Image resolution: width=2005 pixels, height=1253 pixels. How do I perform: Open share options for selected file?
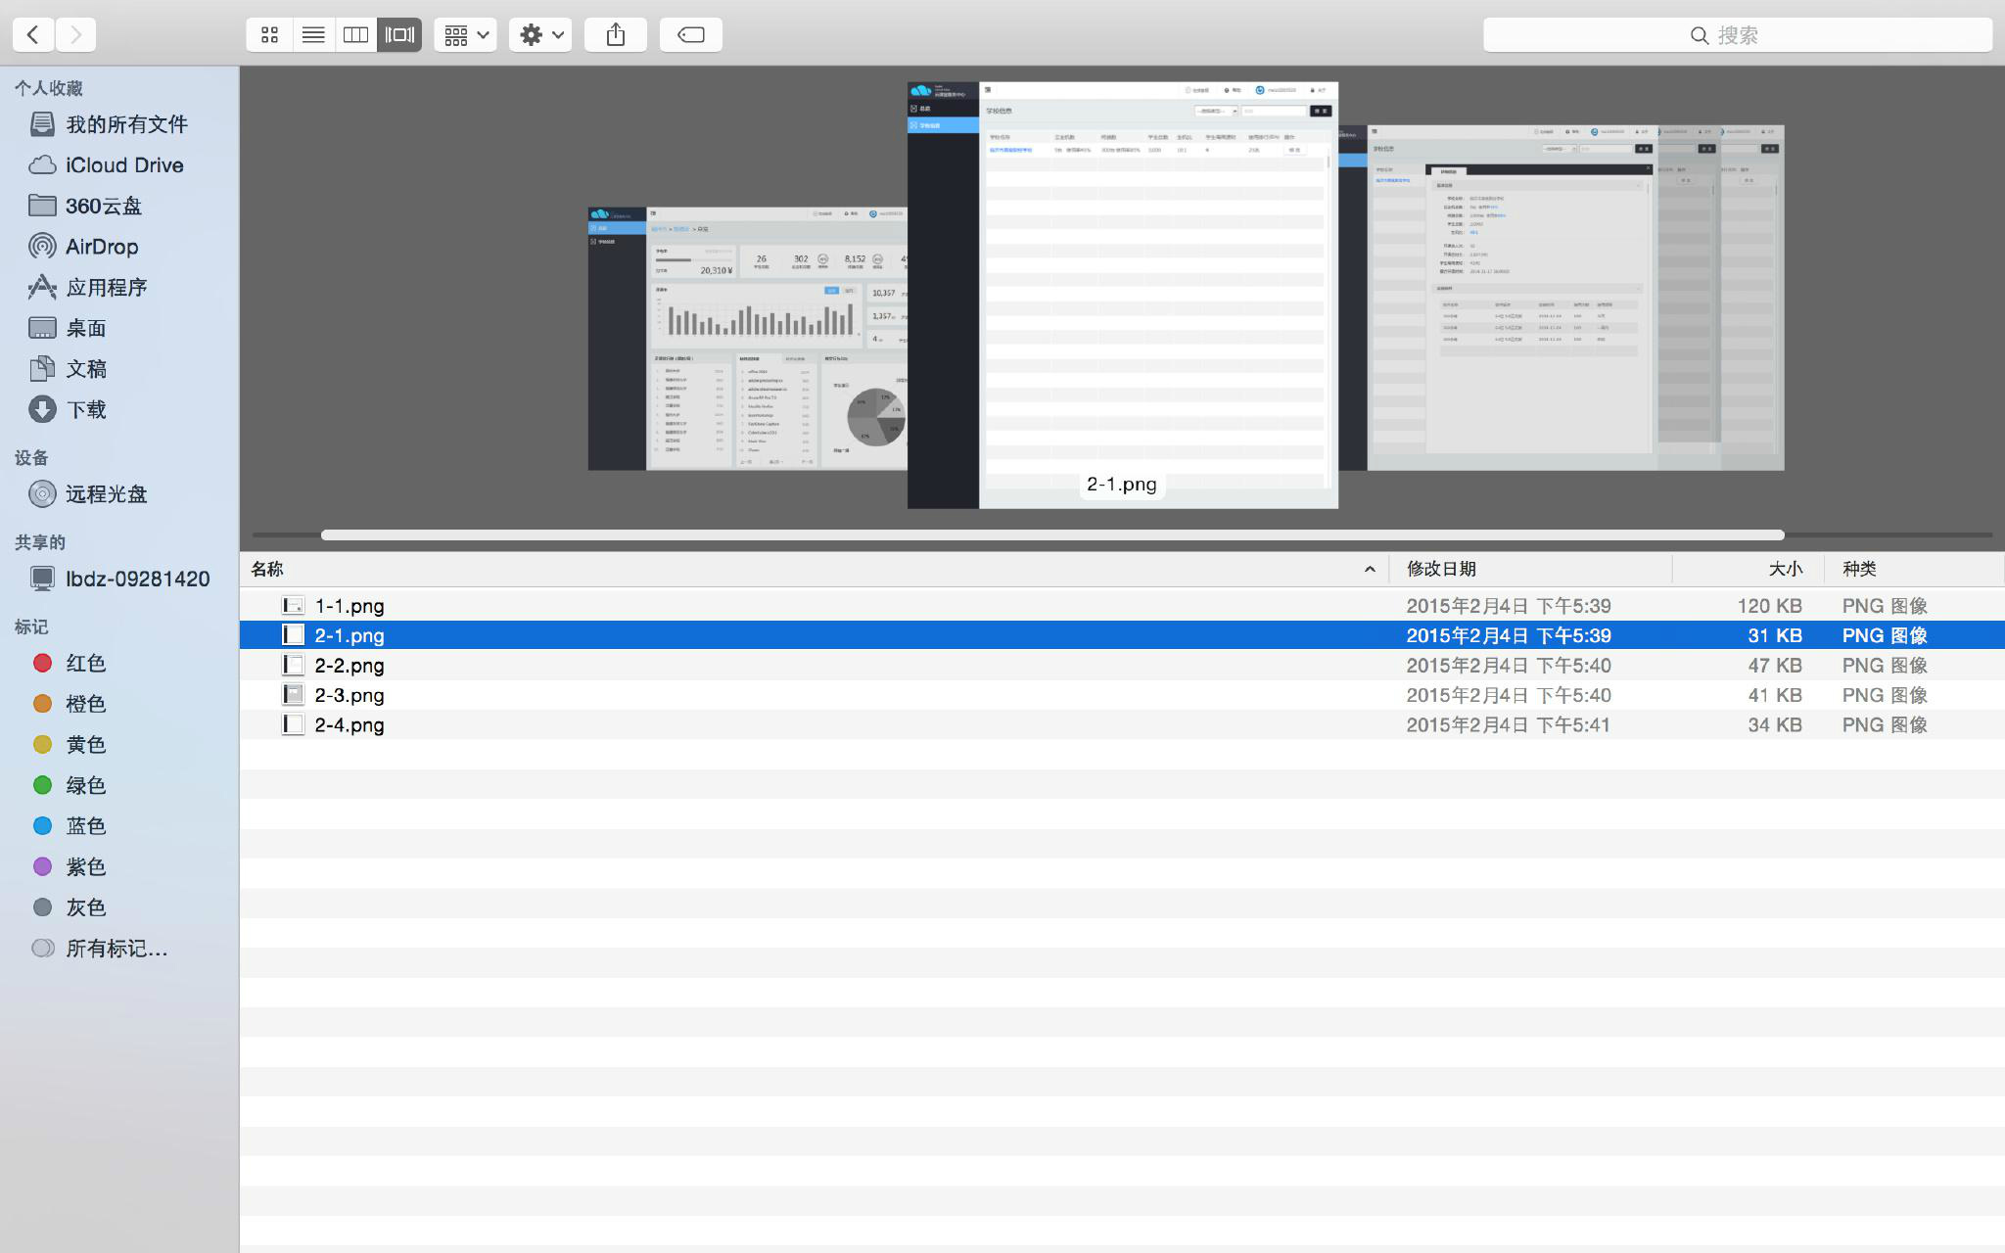[615, 33]
